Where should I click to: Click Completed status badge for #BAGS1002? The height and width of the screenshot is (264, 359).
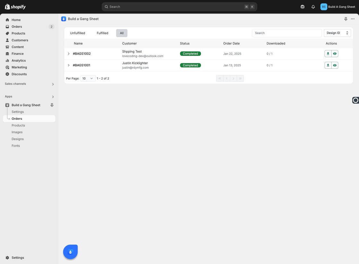click(190, 54)
